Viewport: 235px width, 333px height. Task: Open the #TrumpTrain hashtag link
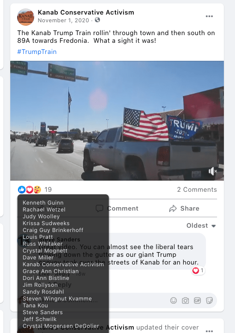tap(37, 52)
